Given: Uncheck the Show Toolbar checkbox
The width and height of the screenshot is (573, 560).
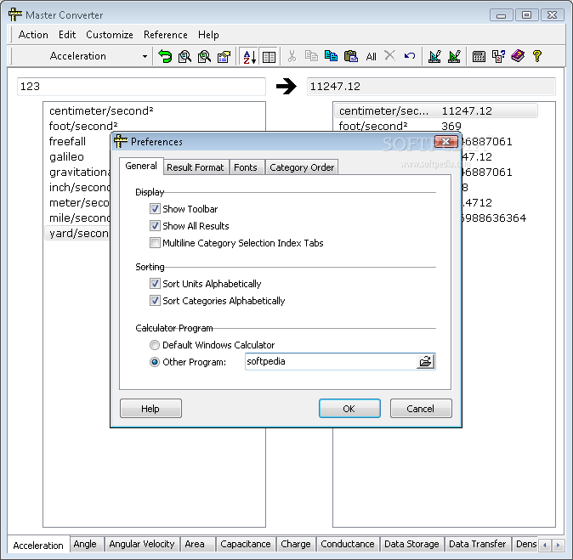Looking at the screenshot, I should (155, 208).
